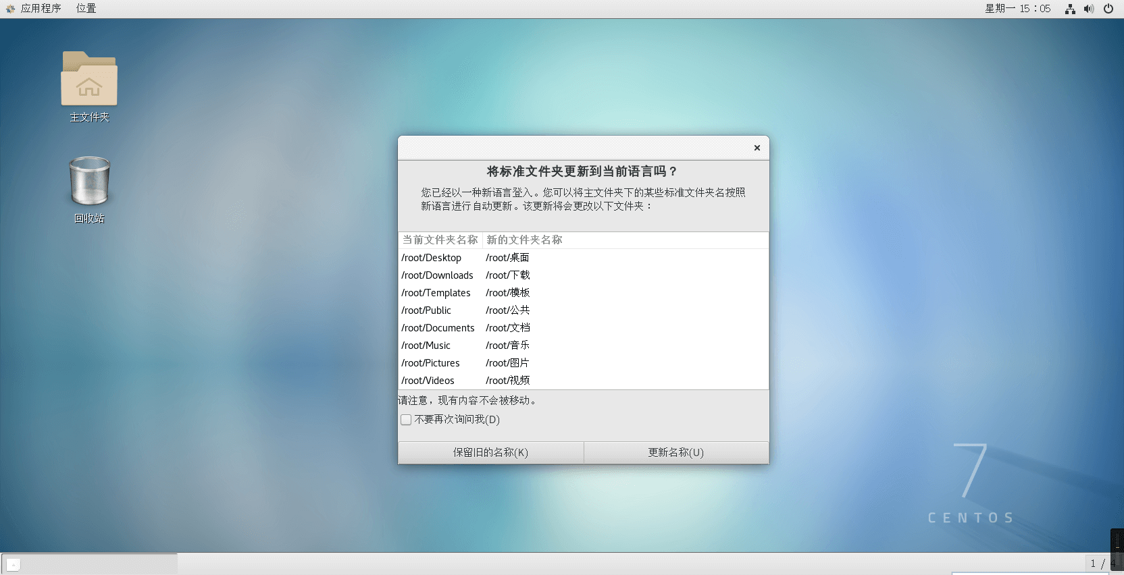Click the 更新名称 button
The height and width of the screenshot is (575, 1124).
tap(676, 453)
